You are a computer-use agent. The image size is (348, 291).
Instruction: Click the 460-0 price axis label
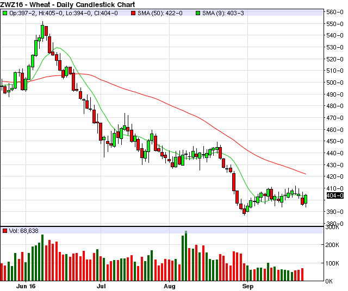click(x=335, y=130)
